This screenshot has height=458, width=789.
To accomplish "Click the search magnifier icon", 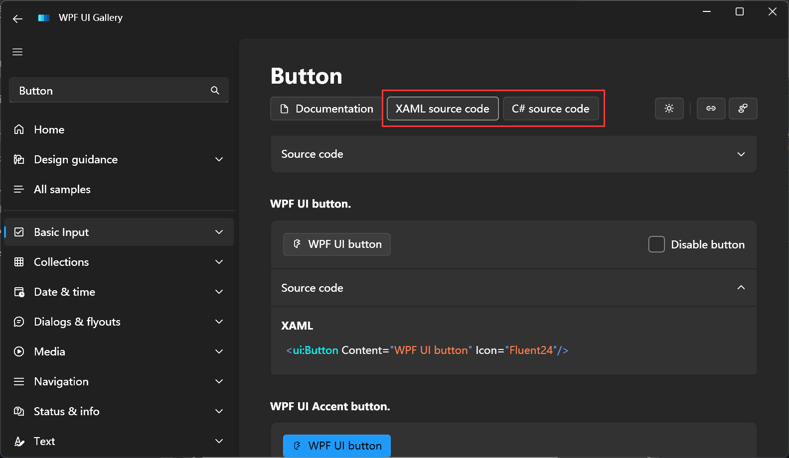I will (x=215, y=90).
